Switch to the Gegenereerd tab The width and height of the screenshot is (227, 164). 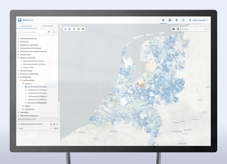47,26
